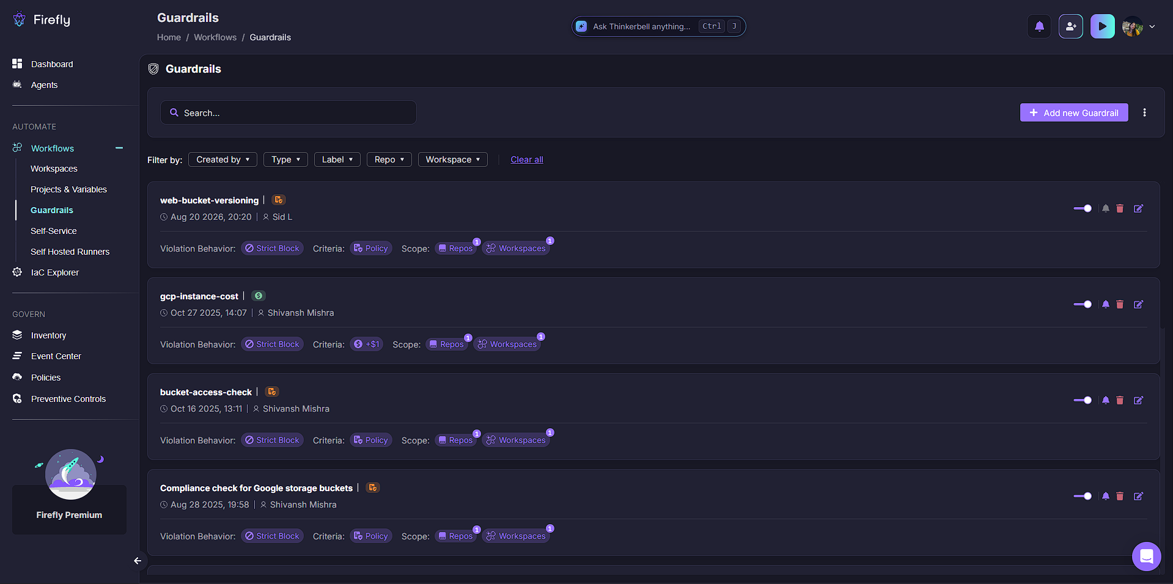Viewport: 1173px width, 584px height.
Task: Click the guardrails Search field
Action: coord(289,112)
